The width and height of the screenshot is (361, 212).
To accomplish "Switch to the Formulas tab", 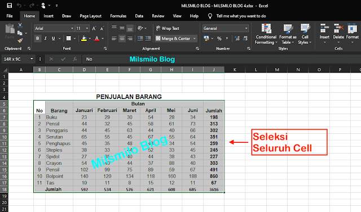I will [118, 16].
